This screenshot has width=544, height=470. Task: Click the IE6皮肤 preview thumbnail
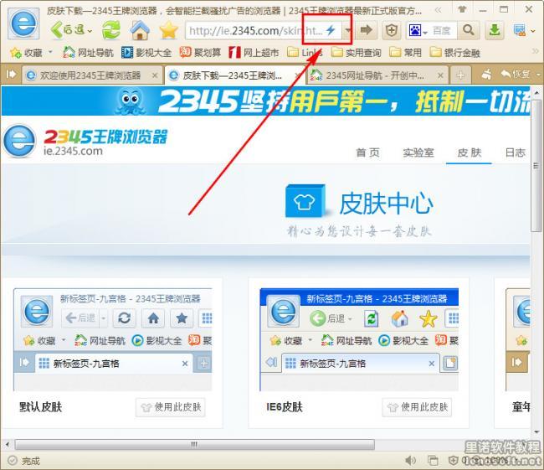359,339
